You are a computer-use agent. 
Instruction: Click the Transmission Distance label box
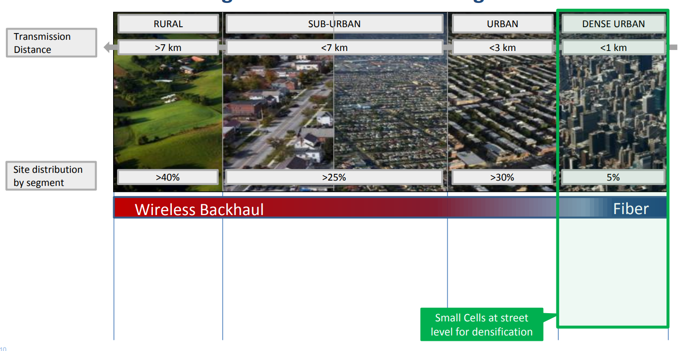51,43
